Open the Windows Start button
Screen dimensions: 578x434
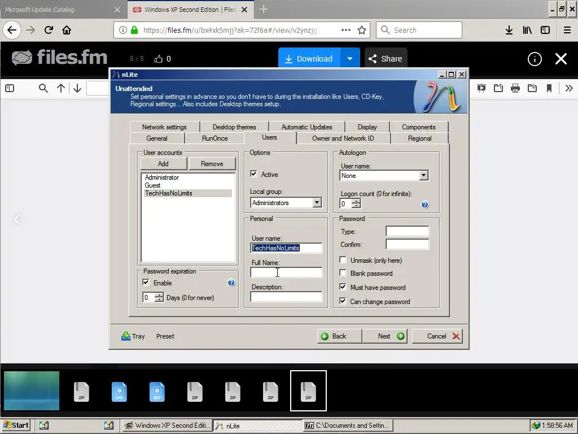click(15, 425)
